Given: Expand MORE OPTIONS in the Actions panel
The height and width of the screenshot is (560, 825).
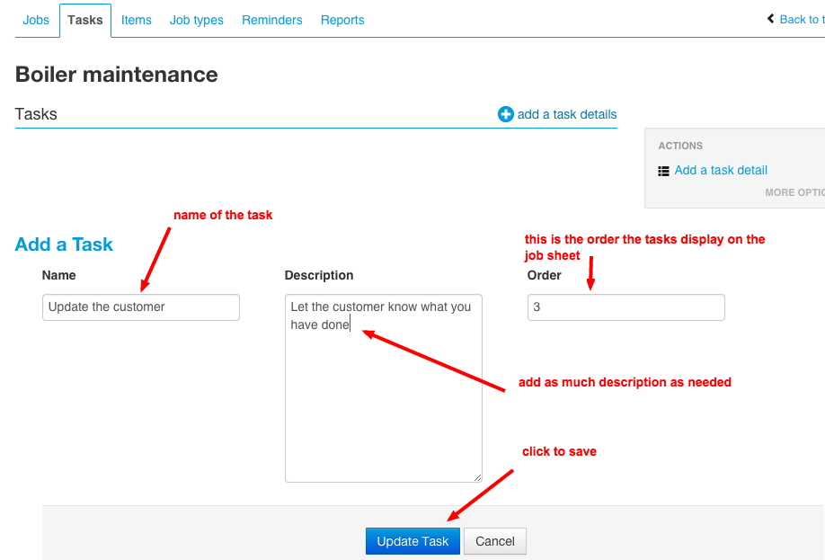Looking at the screenshot, I should (794, 192).
